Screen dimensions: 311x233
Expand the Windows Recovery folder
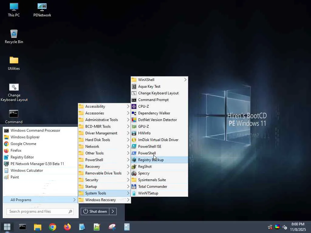tap(104, 200)
